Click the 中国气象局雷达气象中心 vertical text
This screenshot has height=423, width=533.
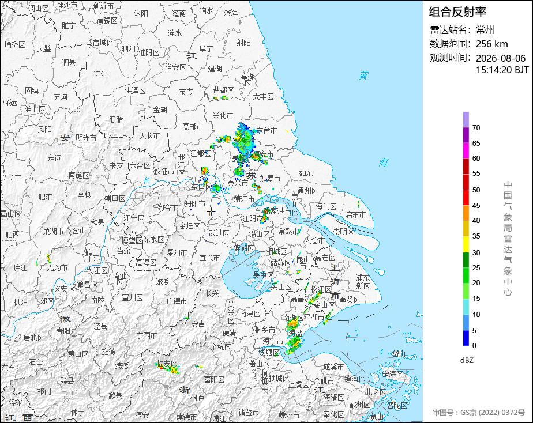pyautogui.click(x=508, y=239)
